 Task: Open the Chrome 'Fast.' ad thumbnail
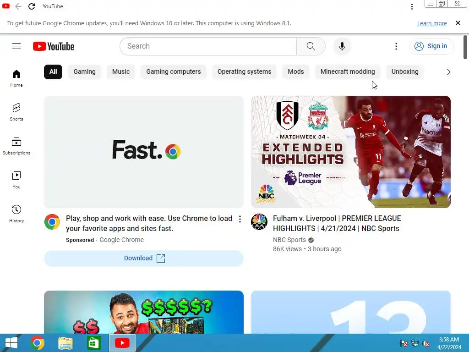pos(143,152)
